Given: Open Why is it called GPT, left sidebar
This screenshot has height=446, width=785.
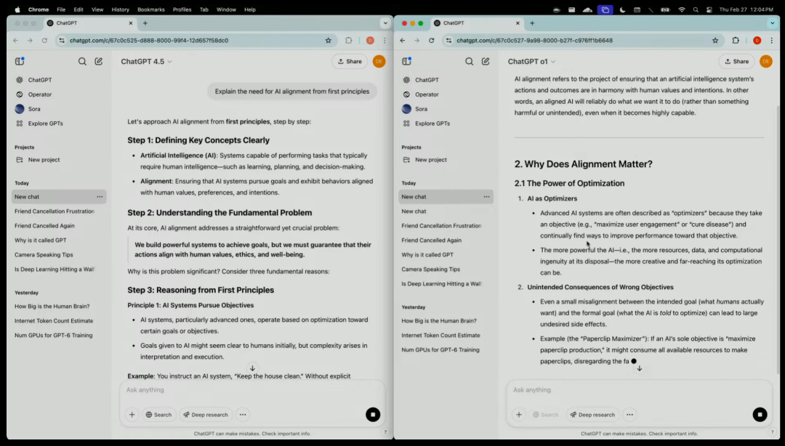Looking at the screenshot, I should pos(41,240).
